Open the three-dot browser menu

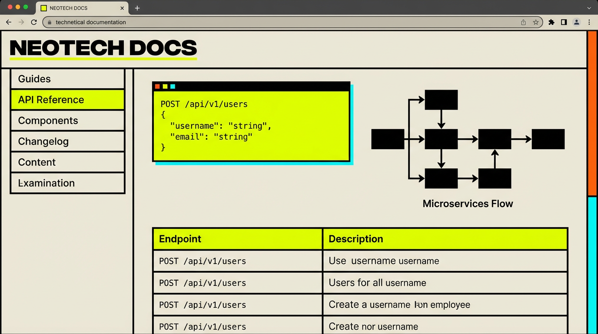coord(589,22)
